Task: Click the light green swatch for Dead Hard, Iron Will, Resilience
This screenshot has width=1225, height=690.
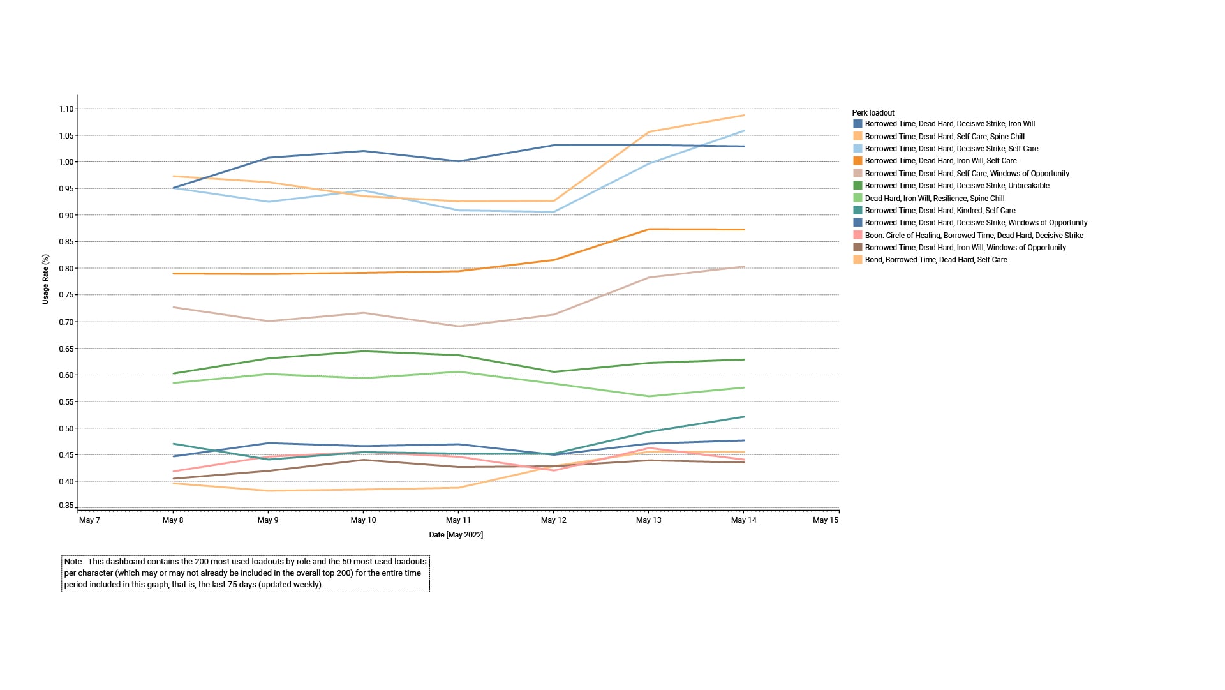Action: tap(857, 198)
